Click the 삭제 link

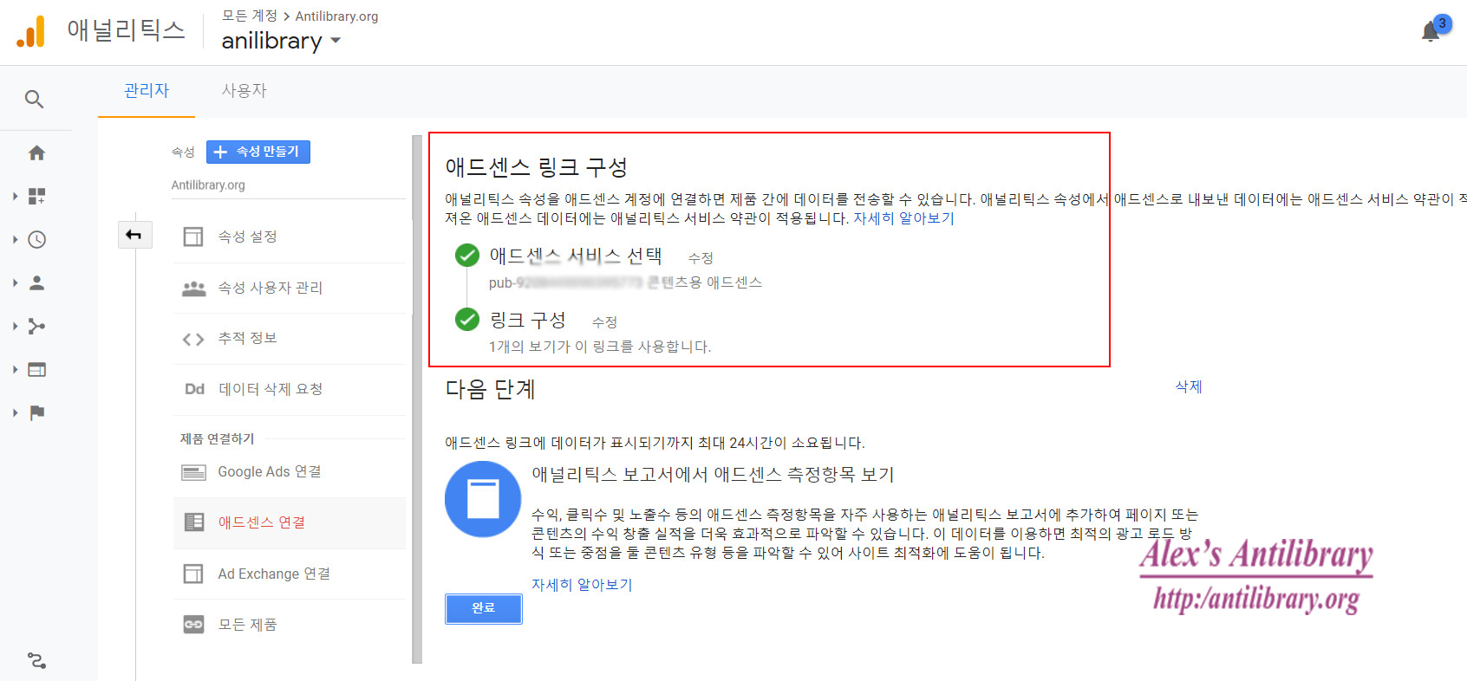click(x=1189, y=386)
